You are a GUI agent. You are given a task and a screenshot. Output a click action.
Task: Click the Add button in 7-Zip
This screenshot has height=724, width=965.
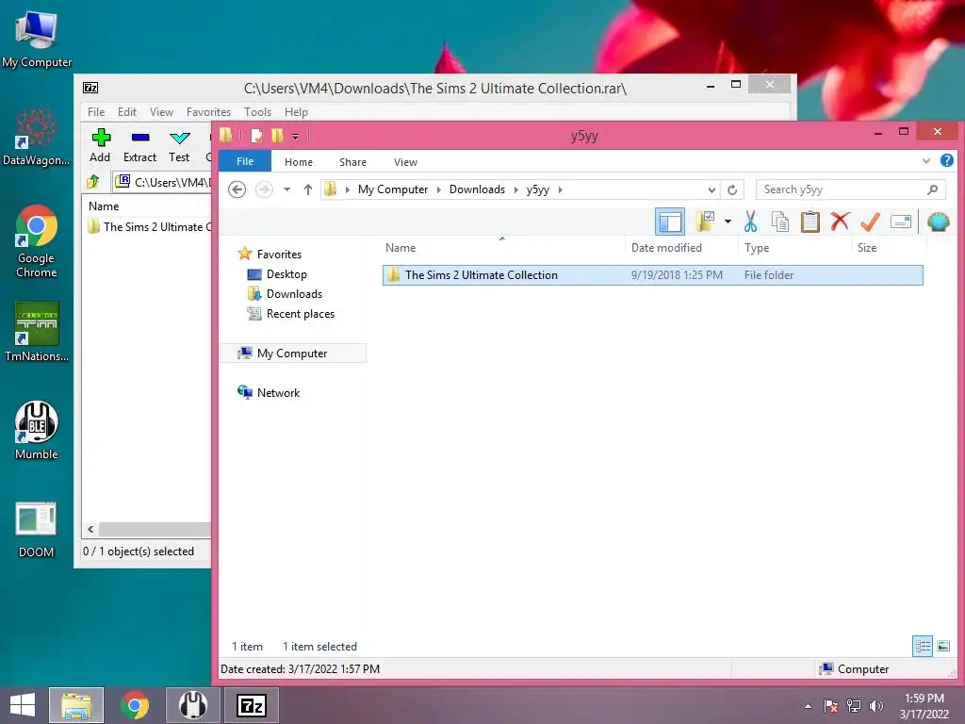pos(100,146)
